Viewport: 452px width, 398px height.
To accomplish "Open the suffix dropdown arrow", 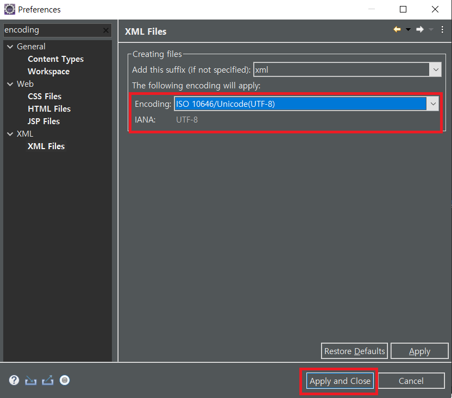I will 436,69.
